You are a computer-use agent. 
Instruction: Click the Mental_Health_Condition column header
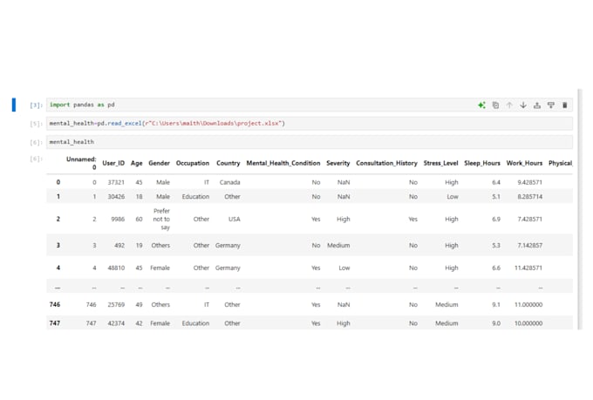coord(283,163)
